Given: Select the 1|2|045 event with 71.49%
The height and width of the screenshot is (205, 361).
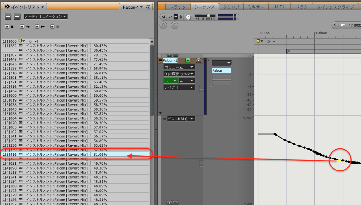Looking at the screenshot, I should coord(75,64).
